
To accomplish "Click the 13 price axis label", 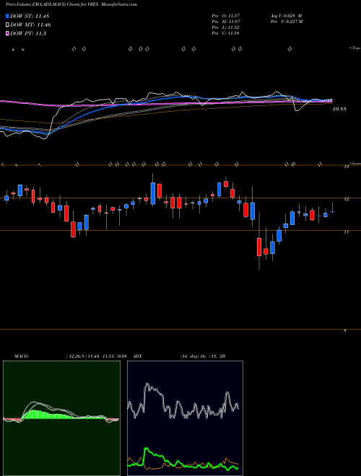I will [x=346, y=167].
